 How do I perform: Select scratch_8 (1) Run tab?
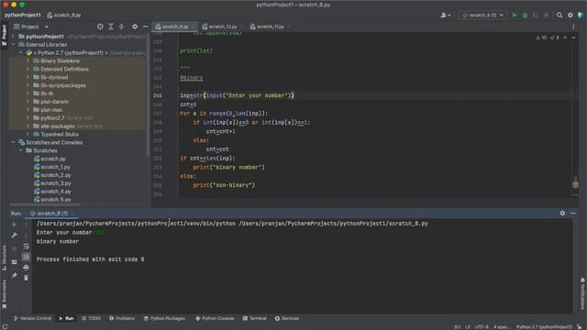(51, 214)
